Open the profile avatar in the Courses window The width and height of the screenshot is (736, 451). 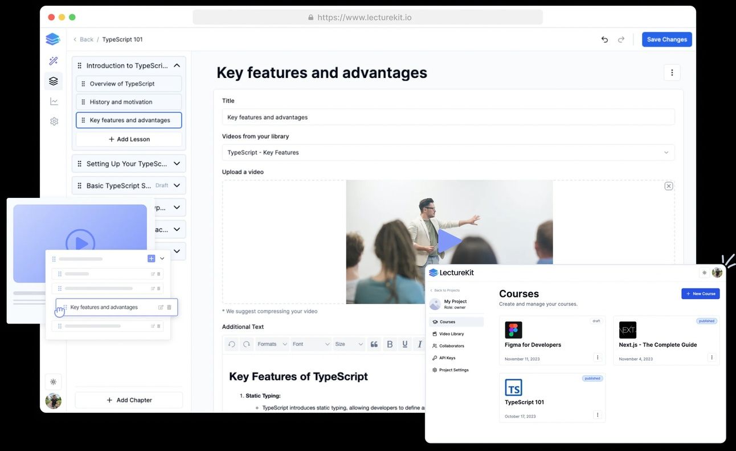point(717,272)
